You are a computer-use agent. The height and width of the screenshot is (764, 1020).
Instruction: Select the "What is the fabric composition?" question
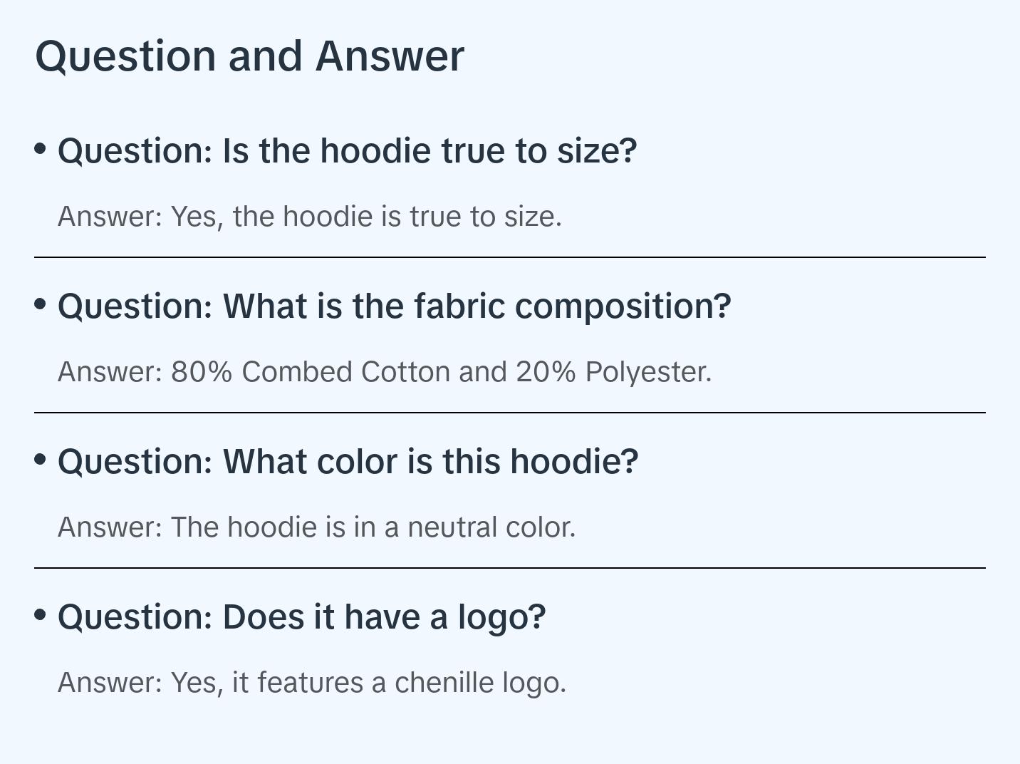point(394,306)
